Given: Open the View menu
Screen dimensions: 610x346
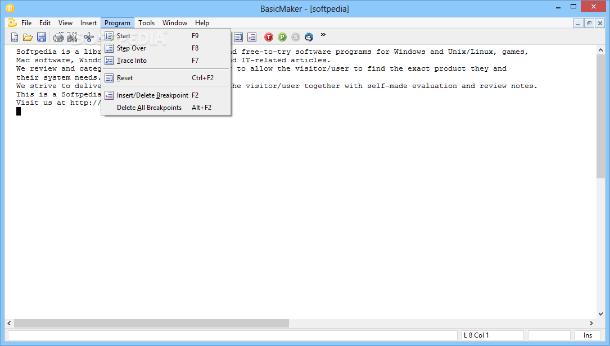Looking at the screenshot, I should [65, 23].
